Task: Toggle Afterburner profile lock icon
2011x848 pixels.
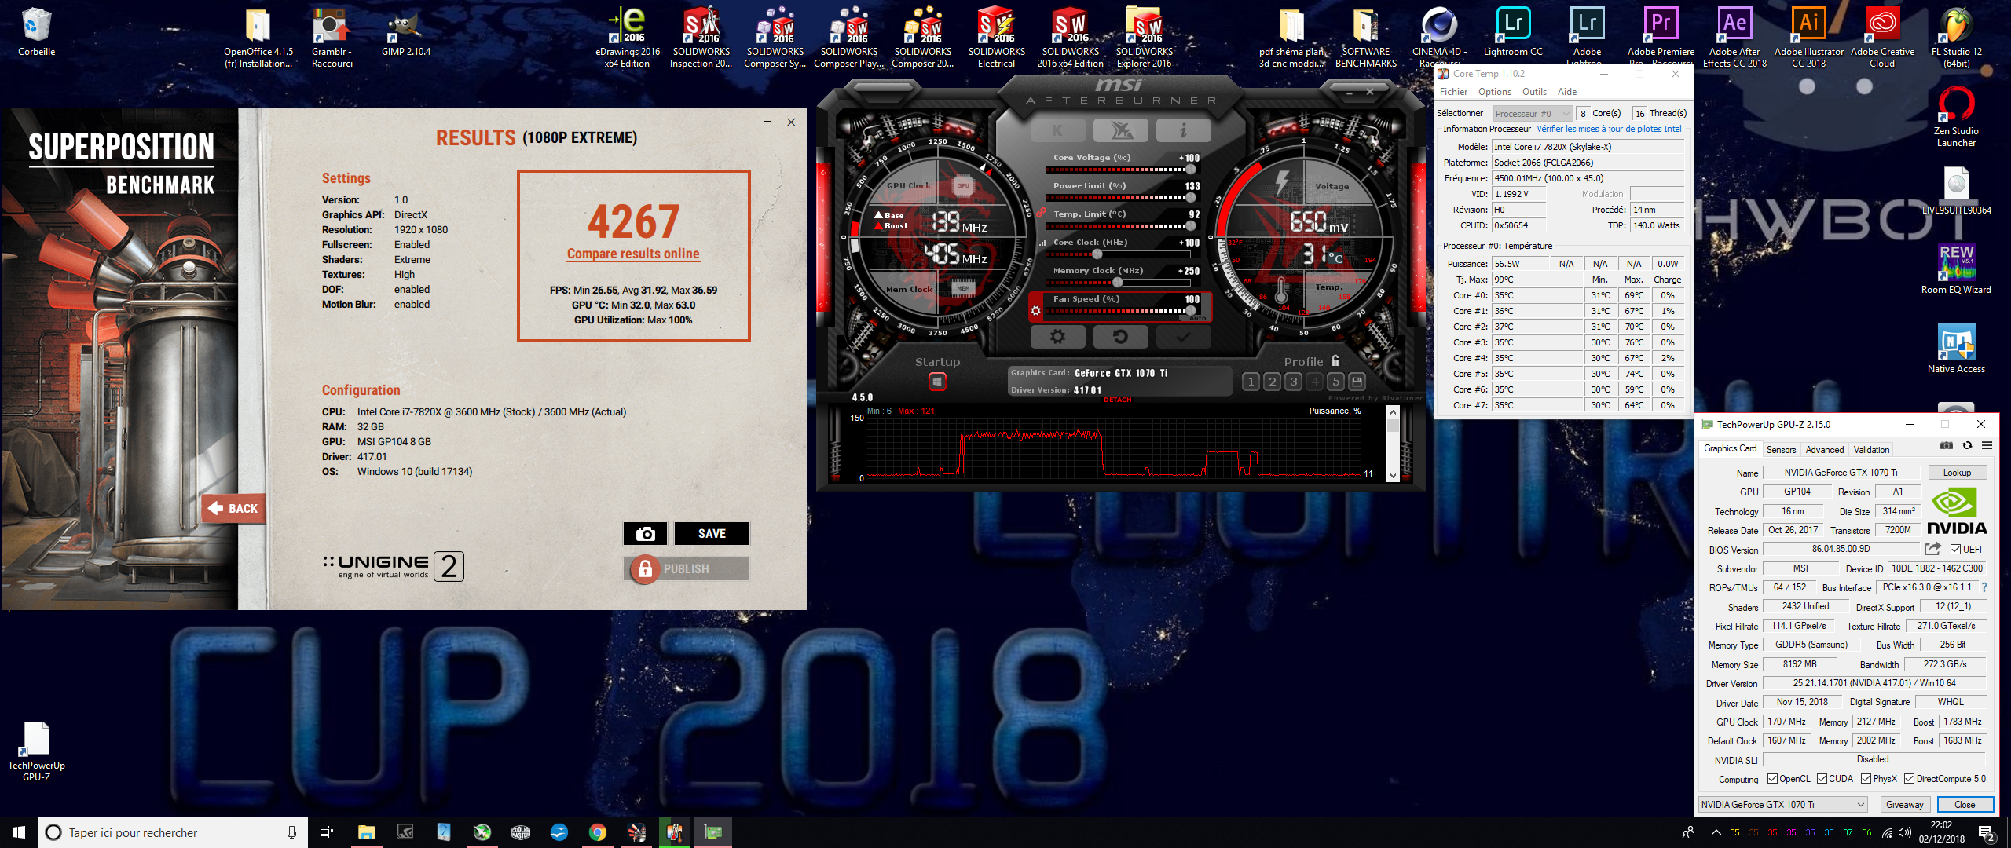Action: pyautogui.click(x=1335, y=360)
